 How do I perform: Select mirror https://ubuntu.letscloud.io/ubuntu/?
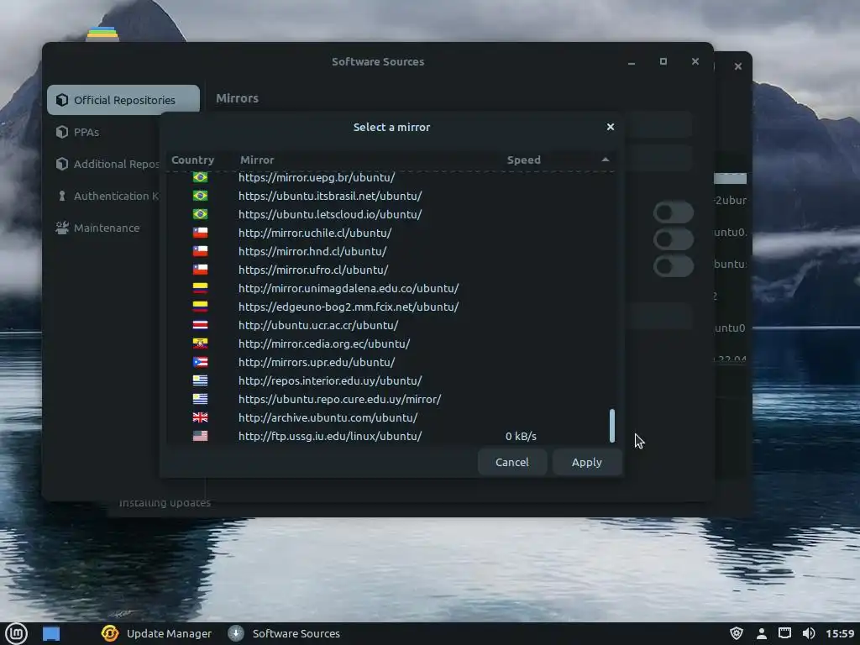pyautogui.click(x=330, y=214)
